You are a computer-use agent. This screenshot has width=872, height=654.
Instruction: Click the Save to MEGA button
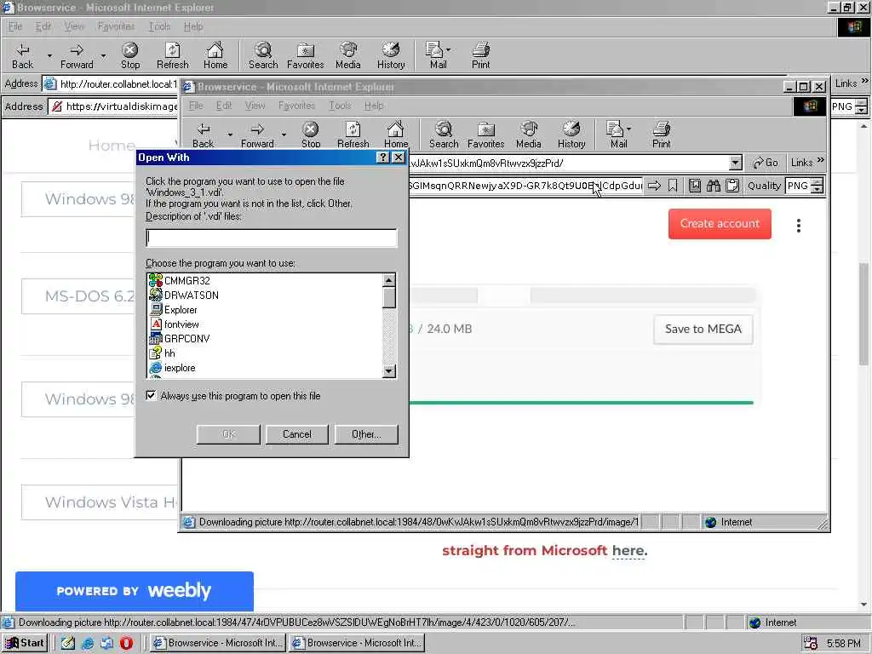703,330
